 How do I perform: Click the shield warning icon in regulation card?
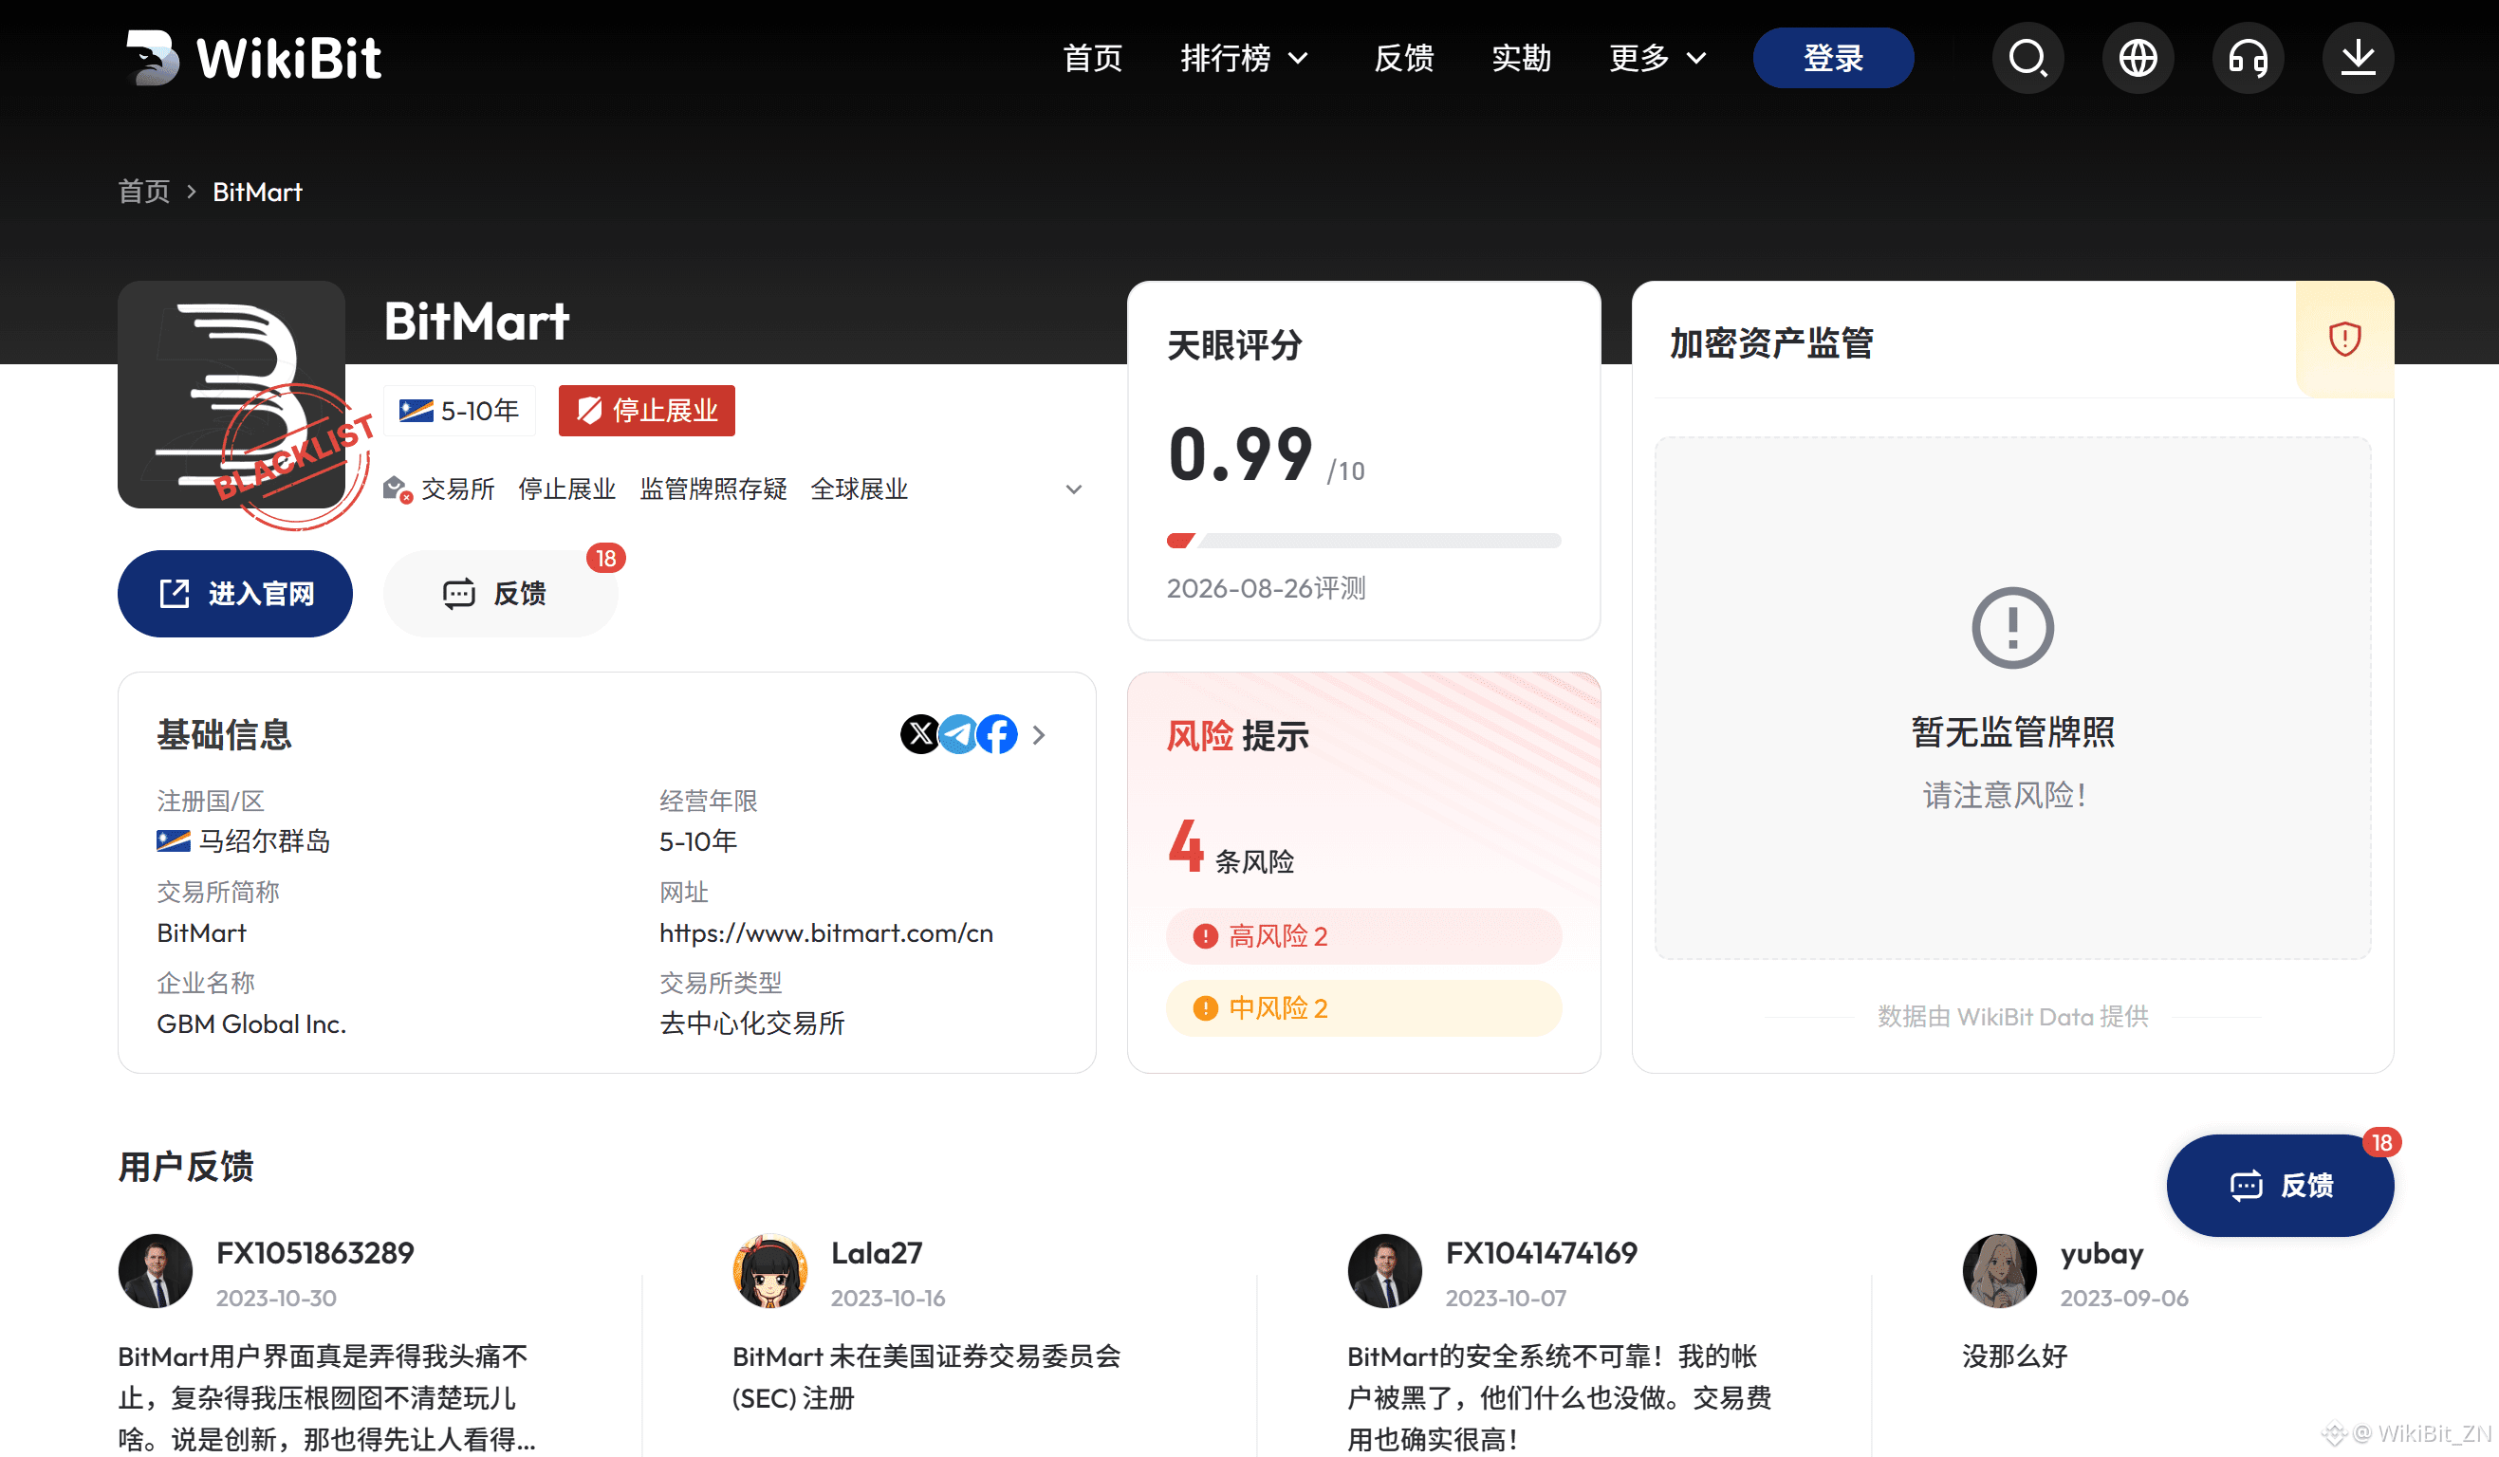(x=2344, y=339)
